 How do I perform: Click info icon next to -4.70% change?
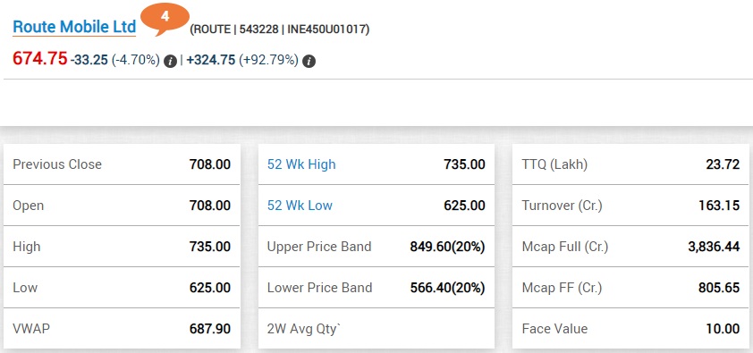[170, 61]
